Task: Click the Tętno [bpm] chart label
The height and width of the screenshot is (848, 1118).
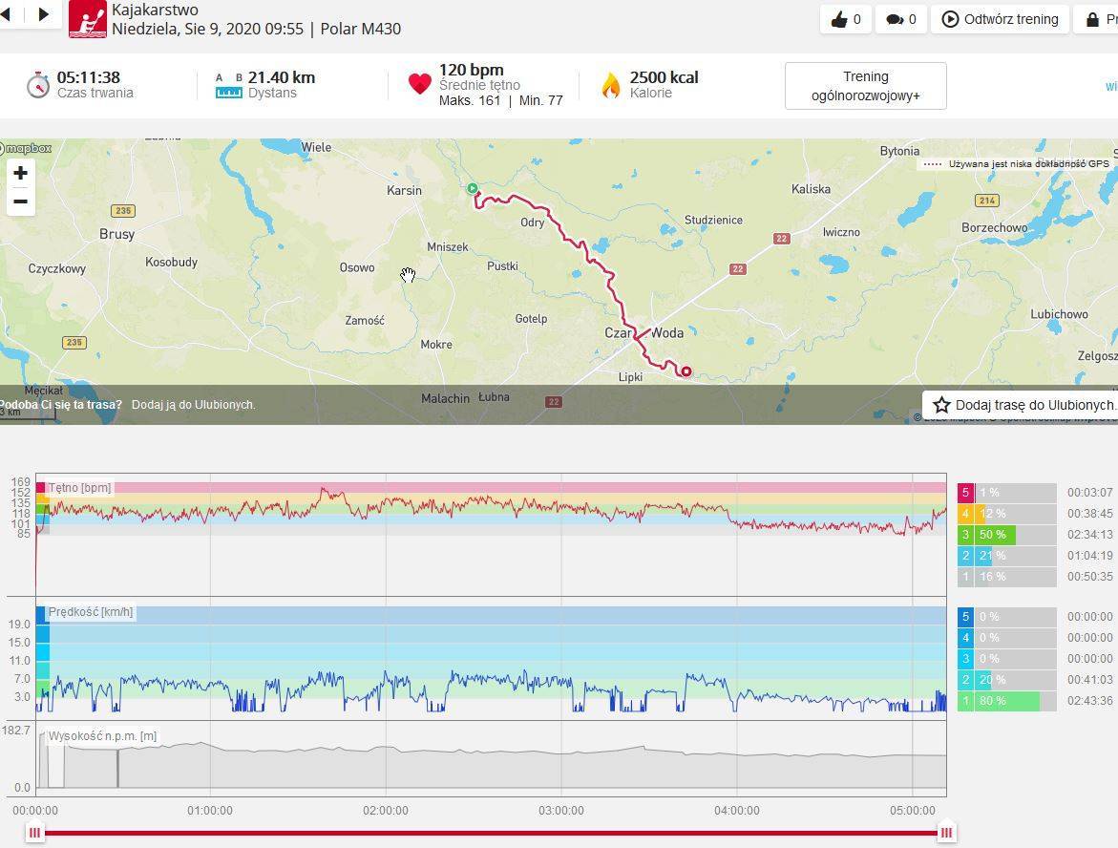Action: click(x=79, y=488)
